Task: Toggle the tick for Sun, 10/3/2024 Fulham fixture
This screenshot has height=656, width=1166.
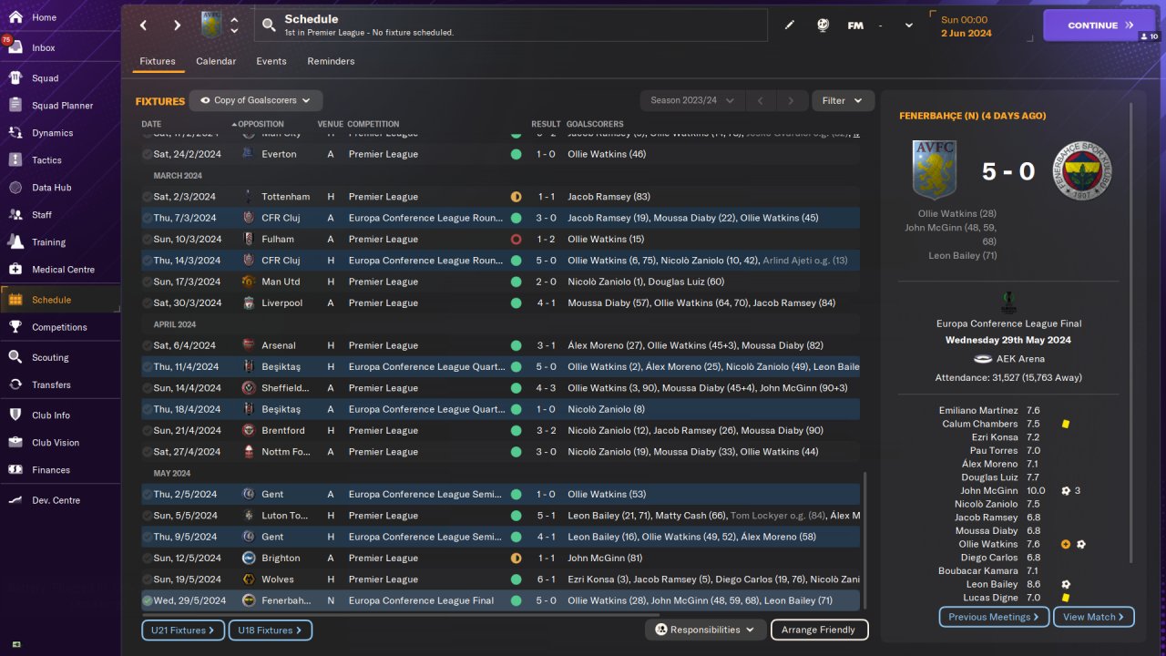Action: tap(148, 240)
